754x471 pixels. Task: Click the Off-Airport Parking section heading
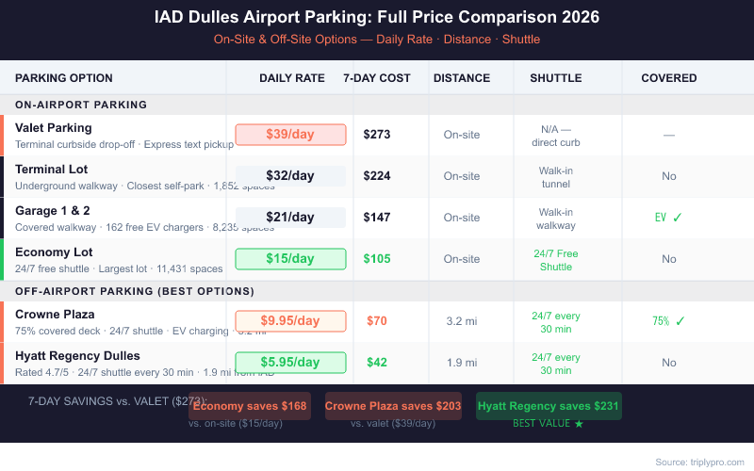tap(135, 291)
